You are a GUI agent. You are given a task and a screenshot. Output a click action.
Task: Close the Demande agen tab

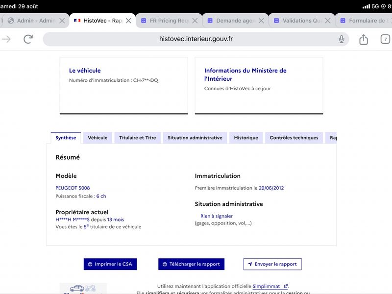pos(261,21)
